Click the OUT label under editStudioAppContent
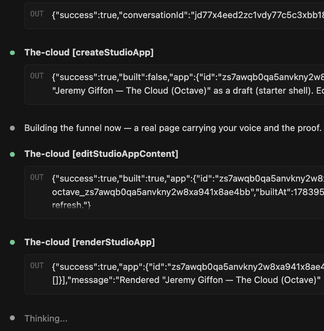This screenshot has height=331, width=324. click(x=37, y=177)
